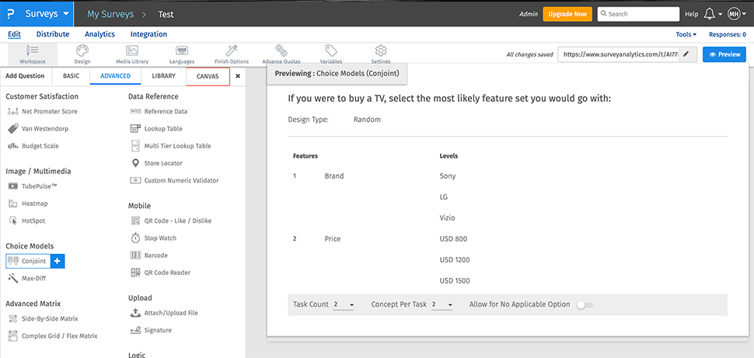This screenshot has height=358, width=754.
Task: Go to My Surveys breadcrumb
Action: [x=110, y=14]
